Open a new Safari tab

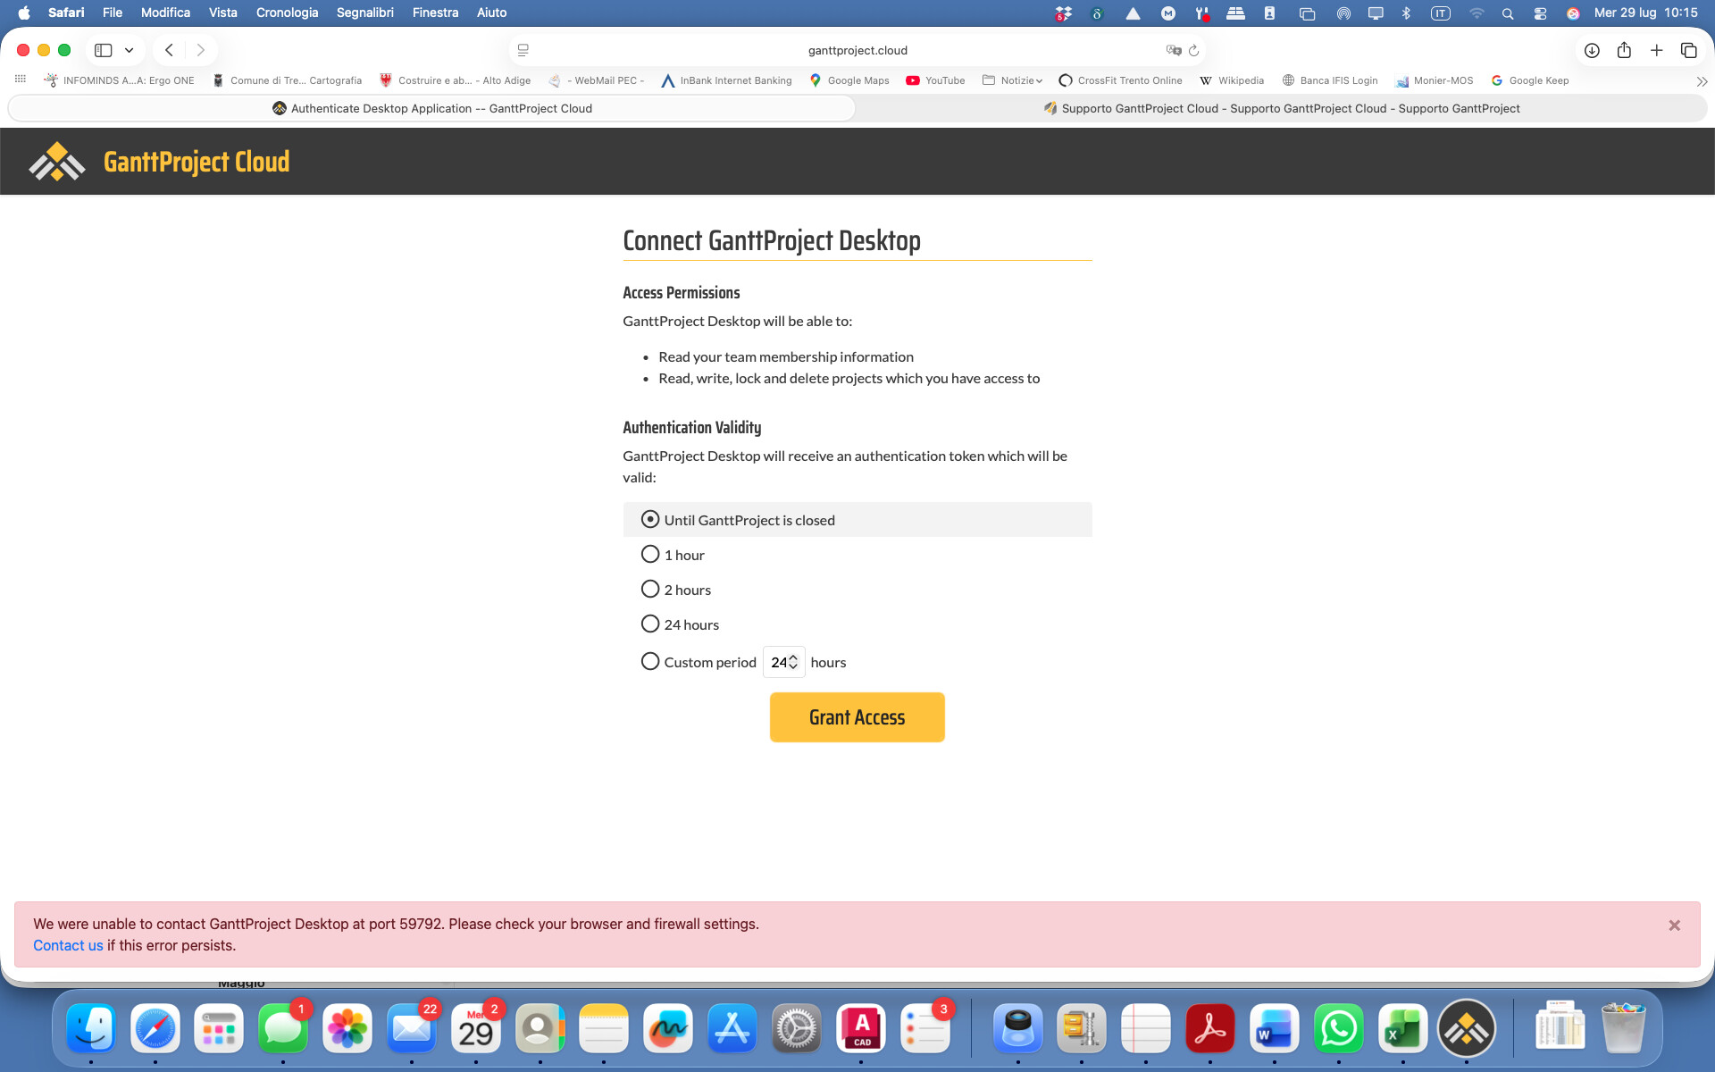[1656, 51]
